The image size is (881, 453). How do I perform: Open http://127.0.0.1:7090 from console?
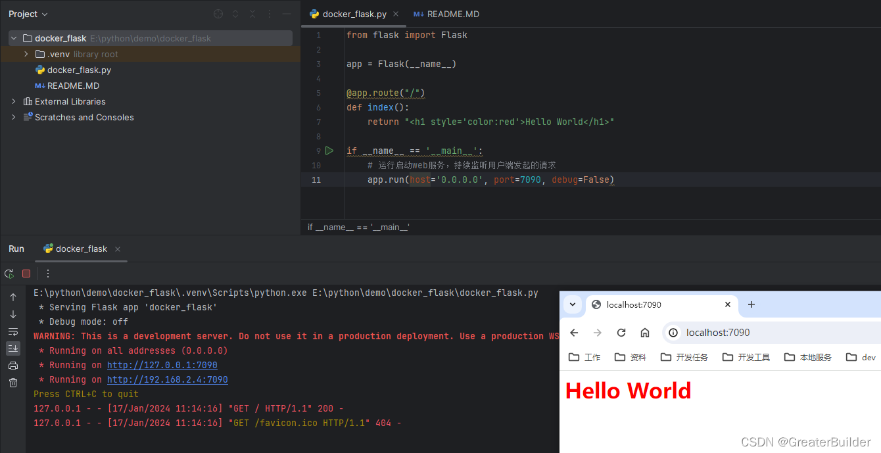point(162,365)
